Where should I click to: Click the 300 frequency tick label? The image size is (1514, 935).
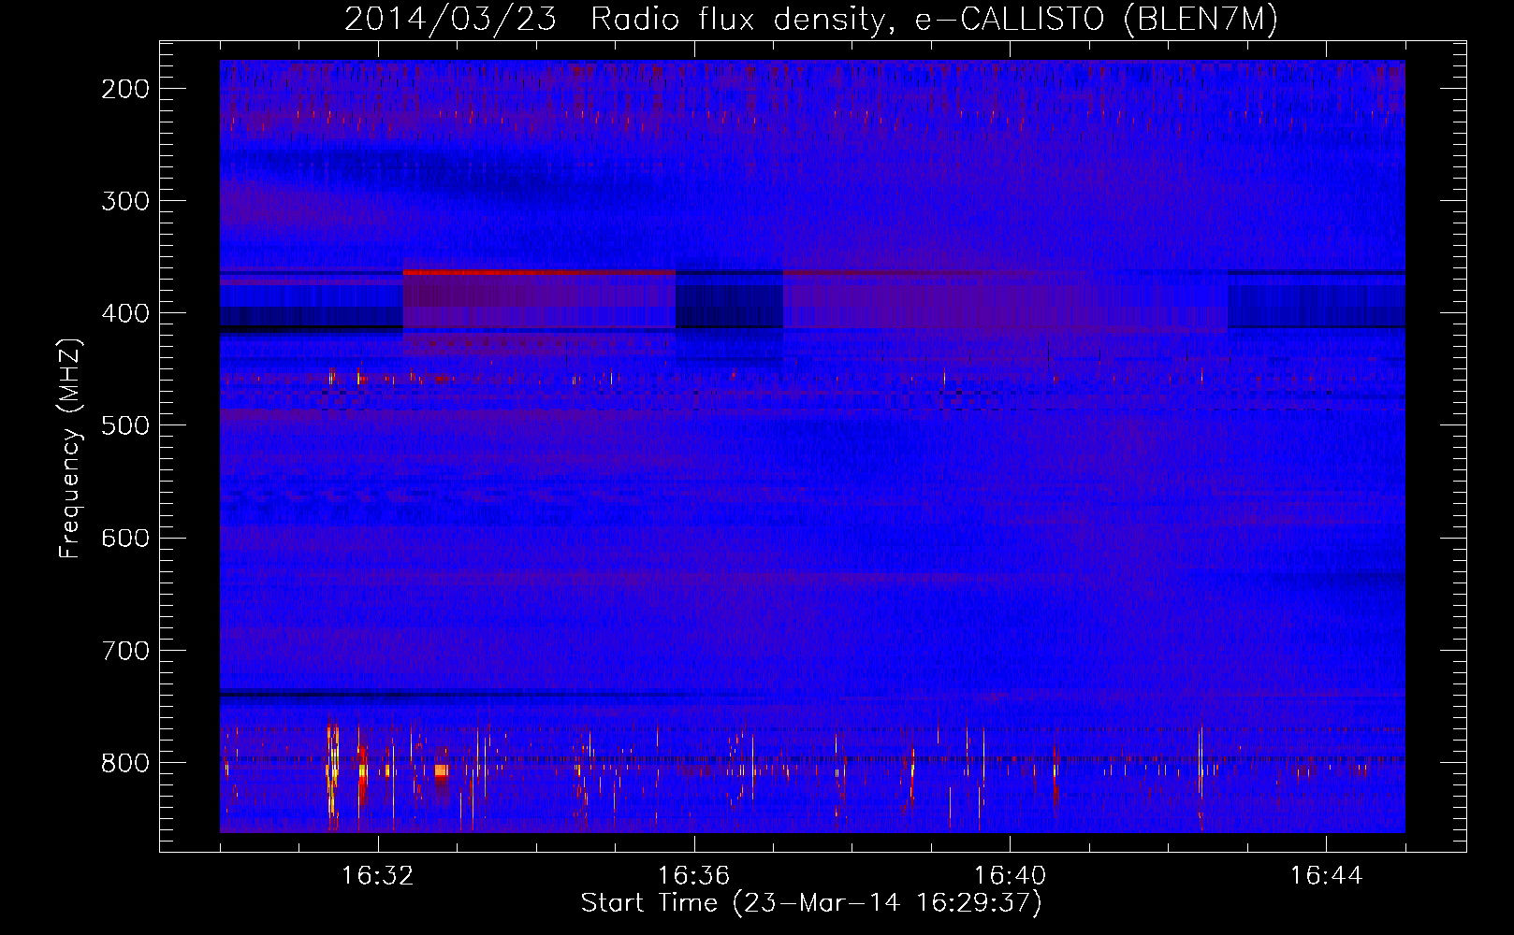pos(124,201)
